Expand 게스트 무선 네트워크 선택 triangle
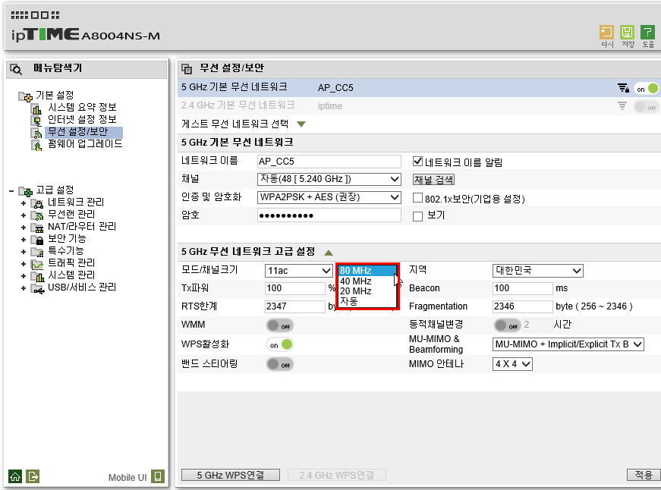 (x=301, y=124)
